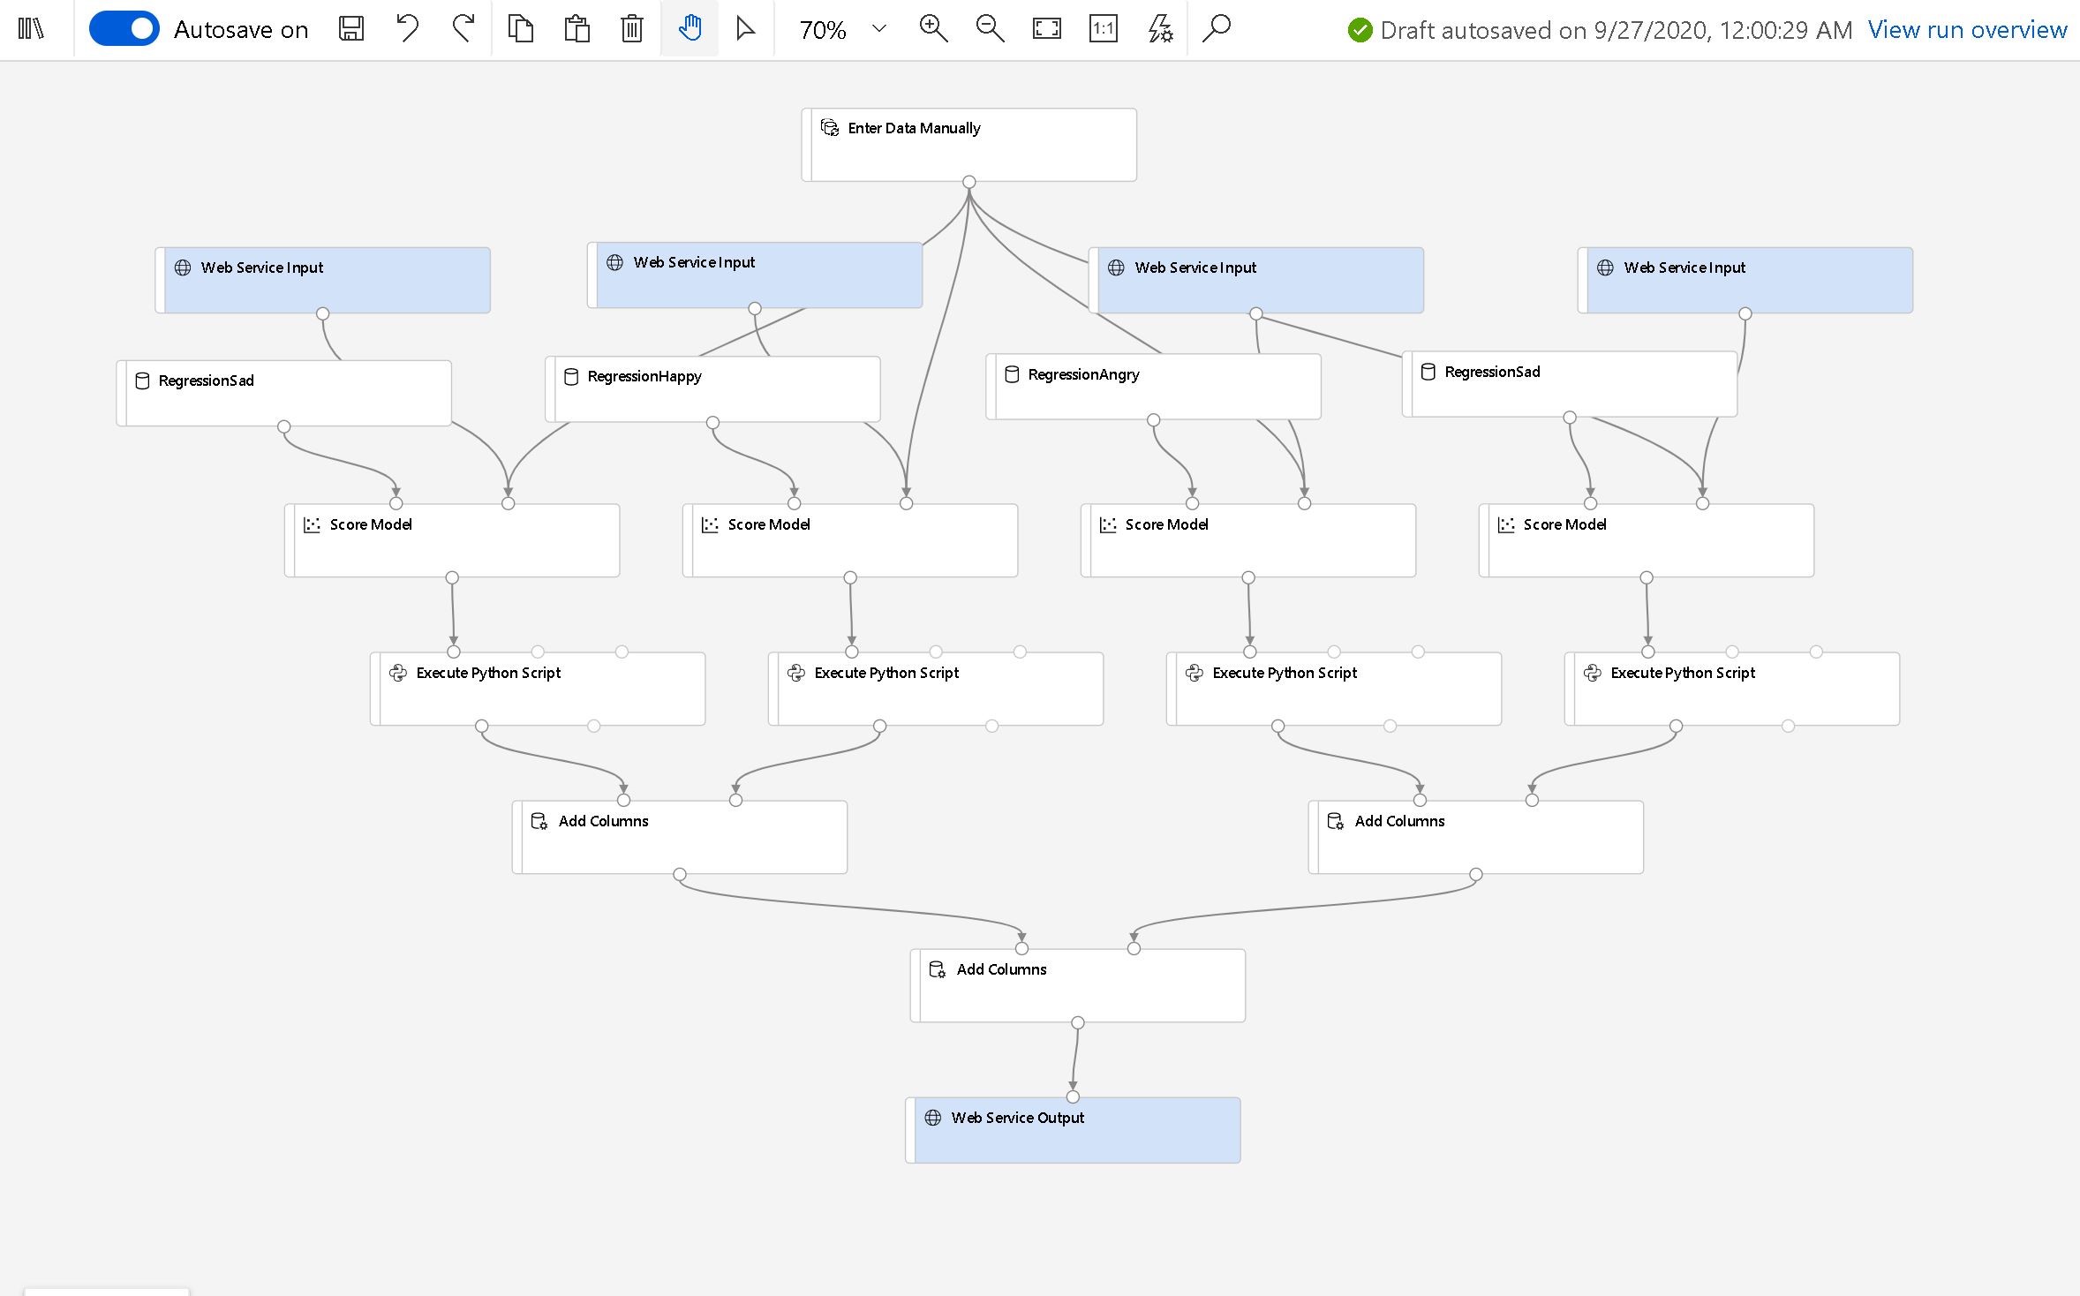Open canvas search with magnifier icon
This screenshot has height=1296, width=2080.
click(x=1217, y=29)
